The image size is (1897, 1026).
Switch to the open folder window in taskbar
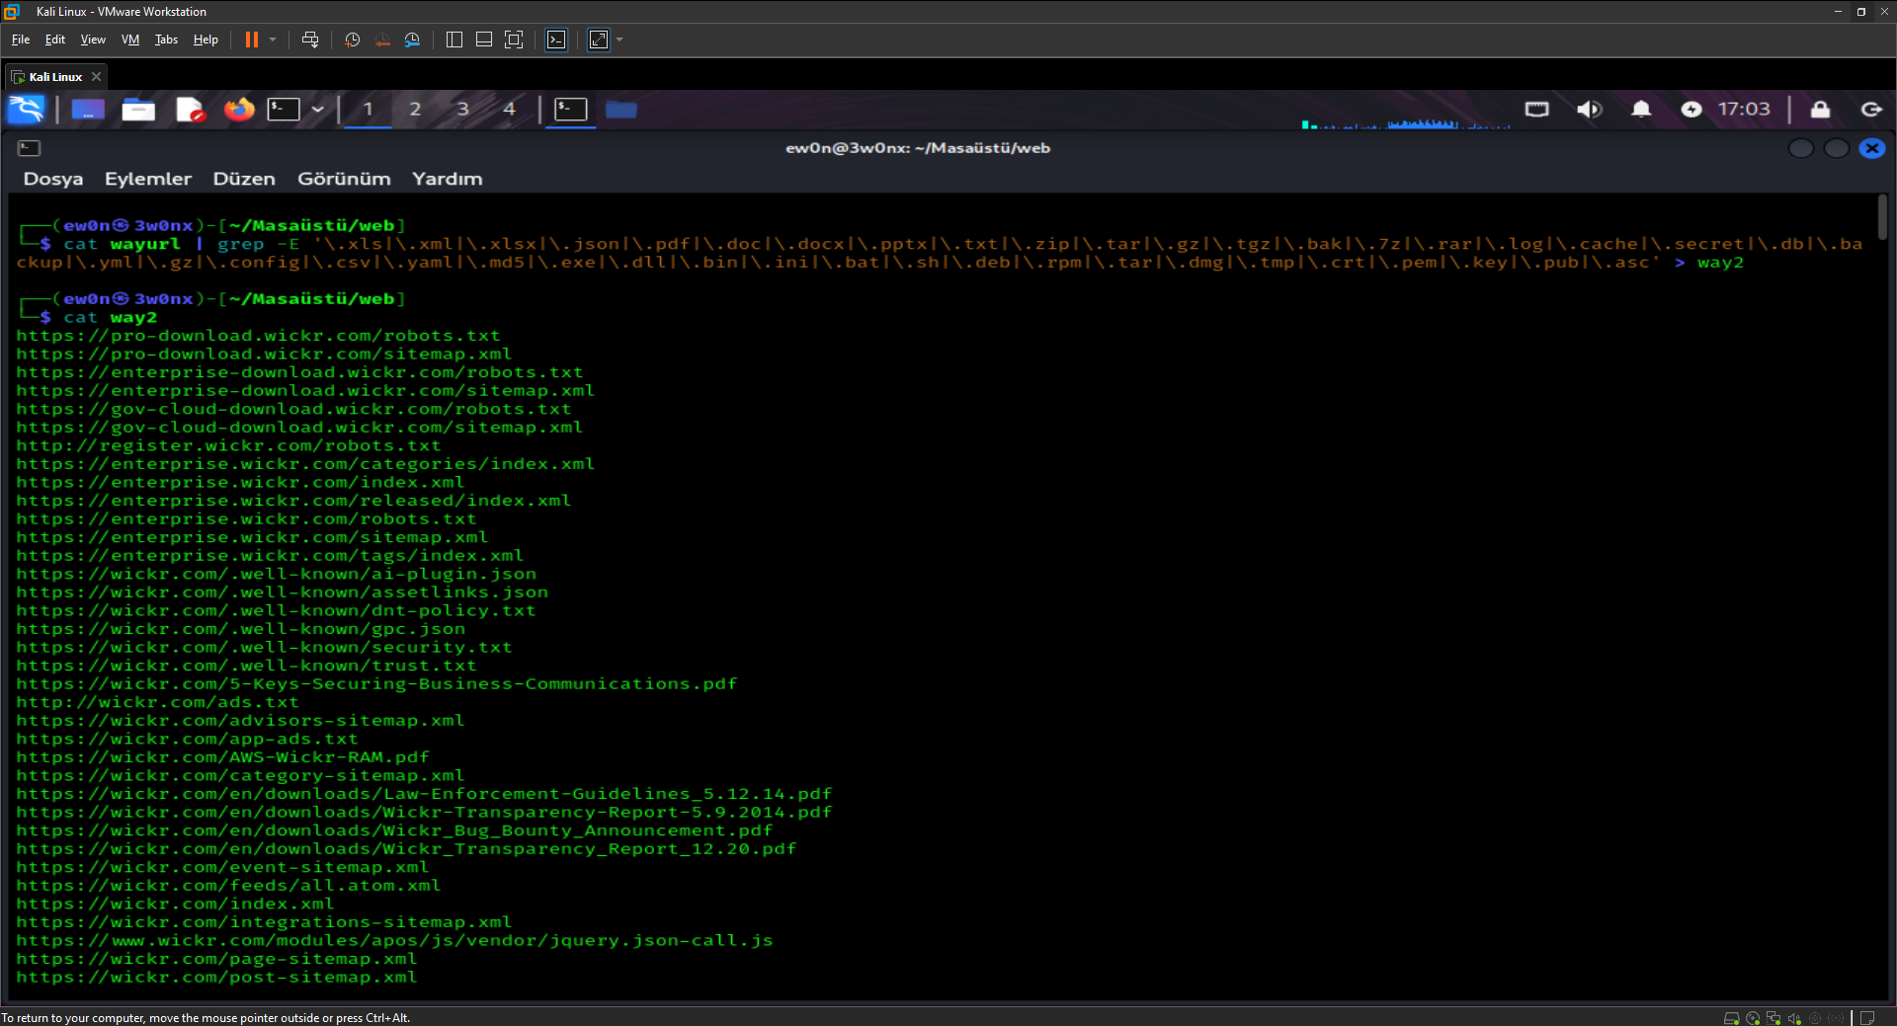coord(620,109)
